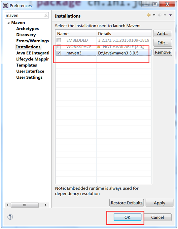Open Lifecycle Mappings preferences page
Screen dimensions: 178x229
[32, 59]
